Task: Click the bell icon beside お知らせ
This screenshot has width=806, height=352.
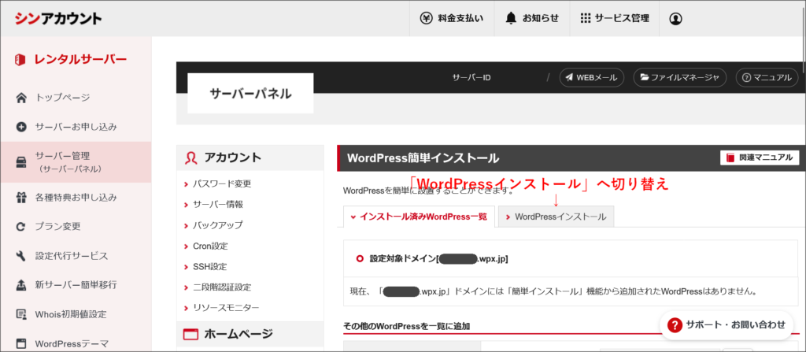Action: (x=510, y=19)
